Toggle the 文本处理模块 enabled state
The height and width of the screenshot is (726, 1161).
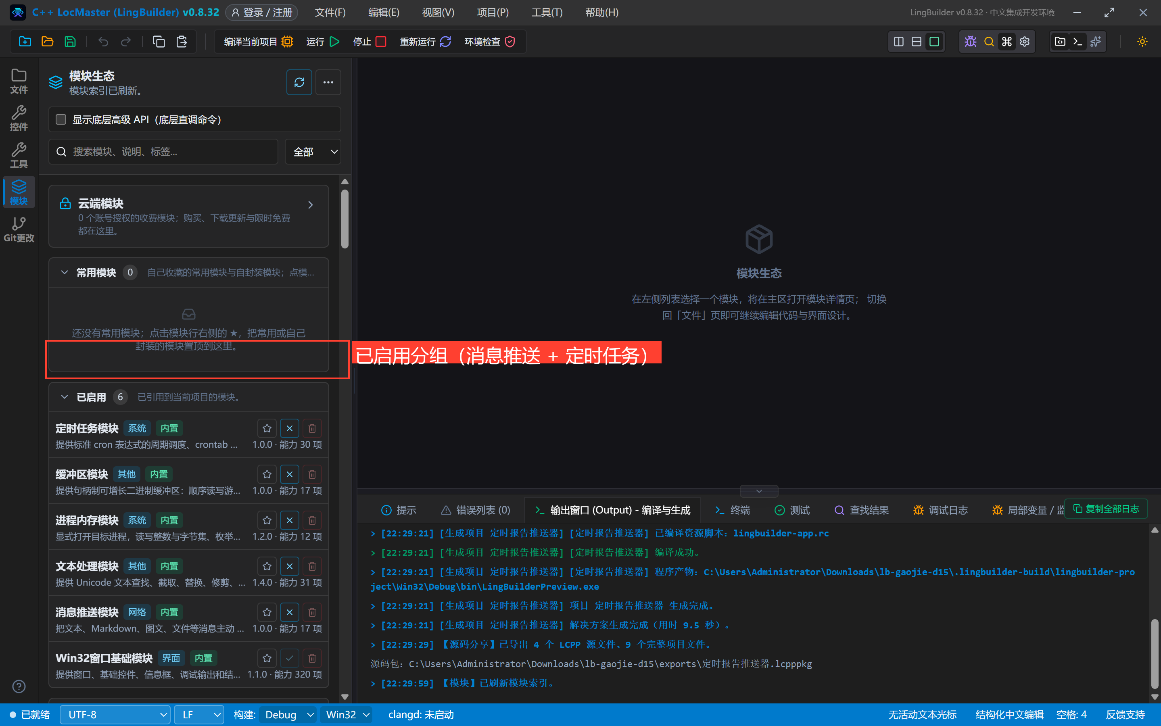tap(290, 567)
